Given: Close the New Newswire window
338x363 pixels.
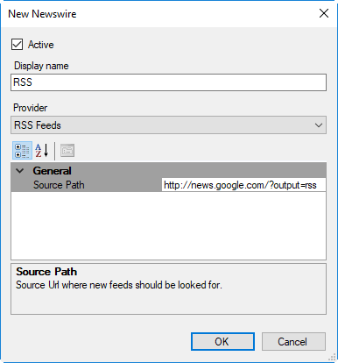Looking at the screenshot, I should pyautogui.click(x=324, y=13).
